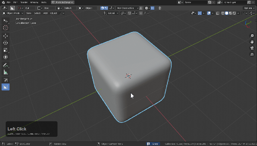Image resolution: width=257 pixels, height=146 pixels.
Task: Open the Non-Destructive behavior dropdown
Action: (x=128, y=8)
